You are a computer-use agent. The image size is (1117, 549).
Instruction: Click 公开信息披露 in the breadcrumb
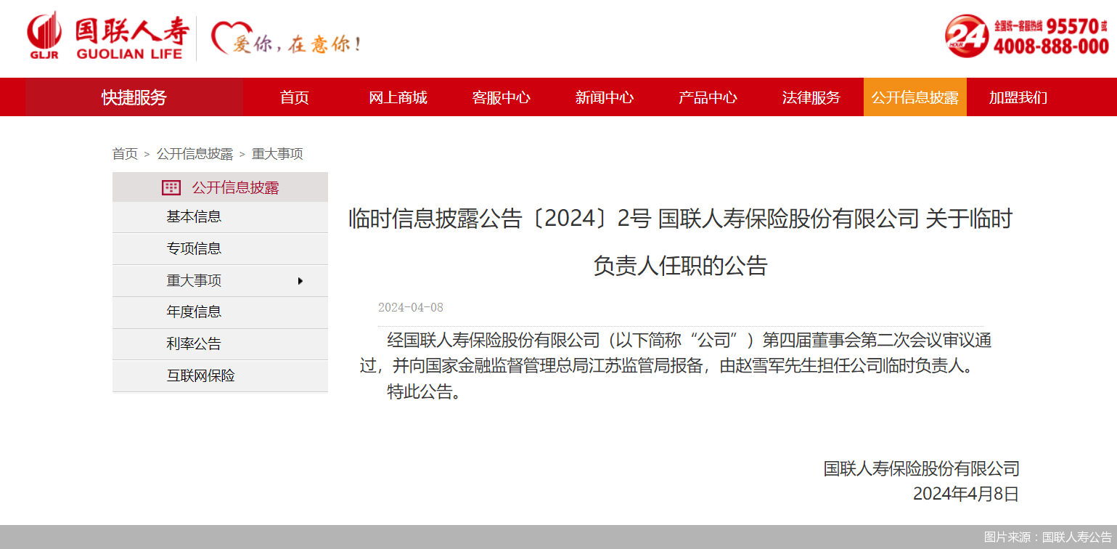point(195,154)
